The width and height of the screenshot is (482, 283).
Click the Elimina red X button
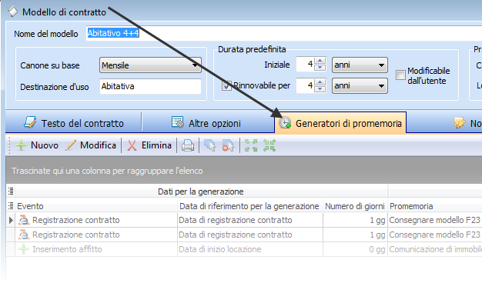point(149,145)
